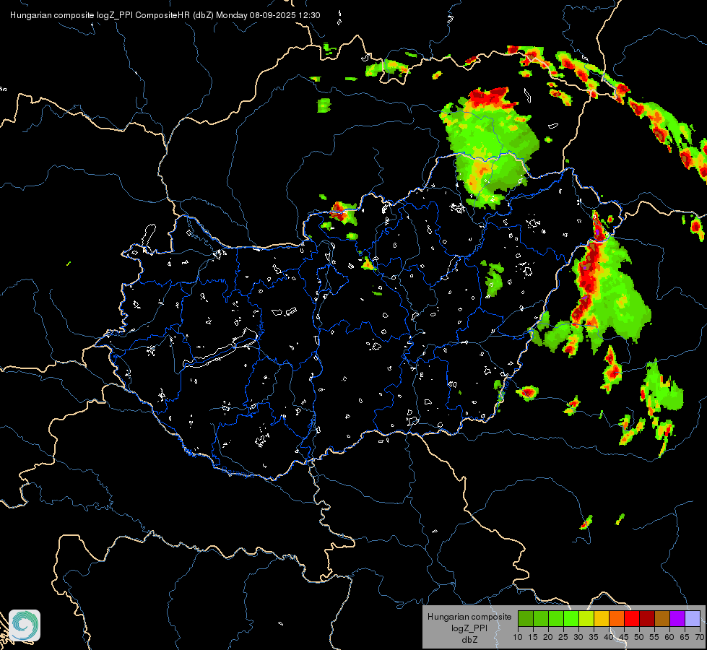
Task: Select the 40–45 dBZ orange legend swatch
Action: tap(617, 618)
